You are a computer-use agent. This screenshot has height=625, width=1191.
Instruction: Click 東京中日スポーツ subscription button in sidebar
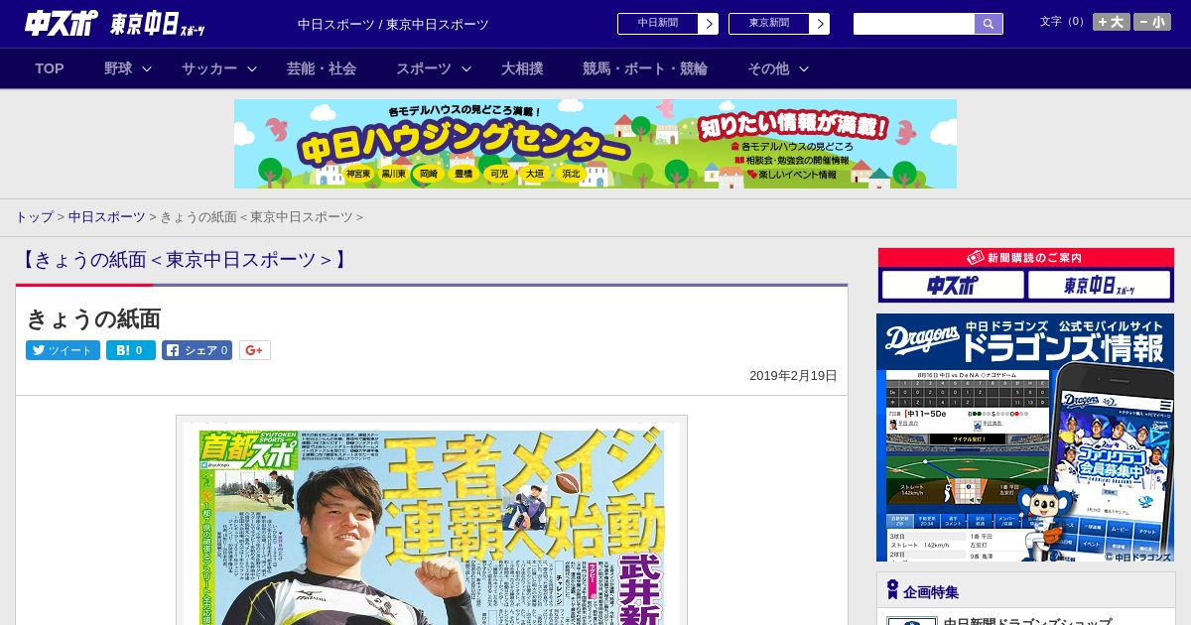(x=1099, y=286)
